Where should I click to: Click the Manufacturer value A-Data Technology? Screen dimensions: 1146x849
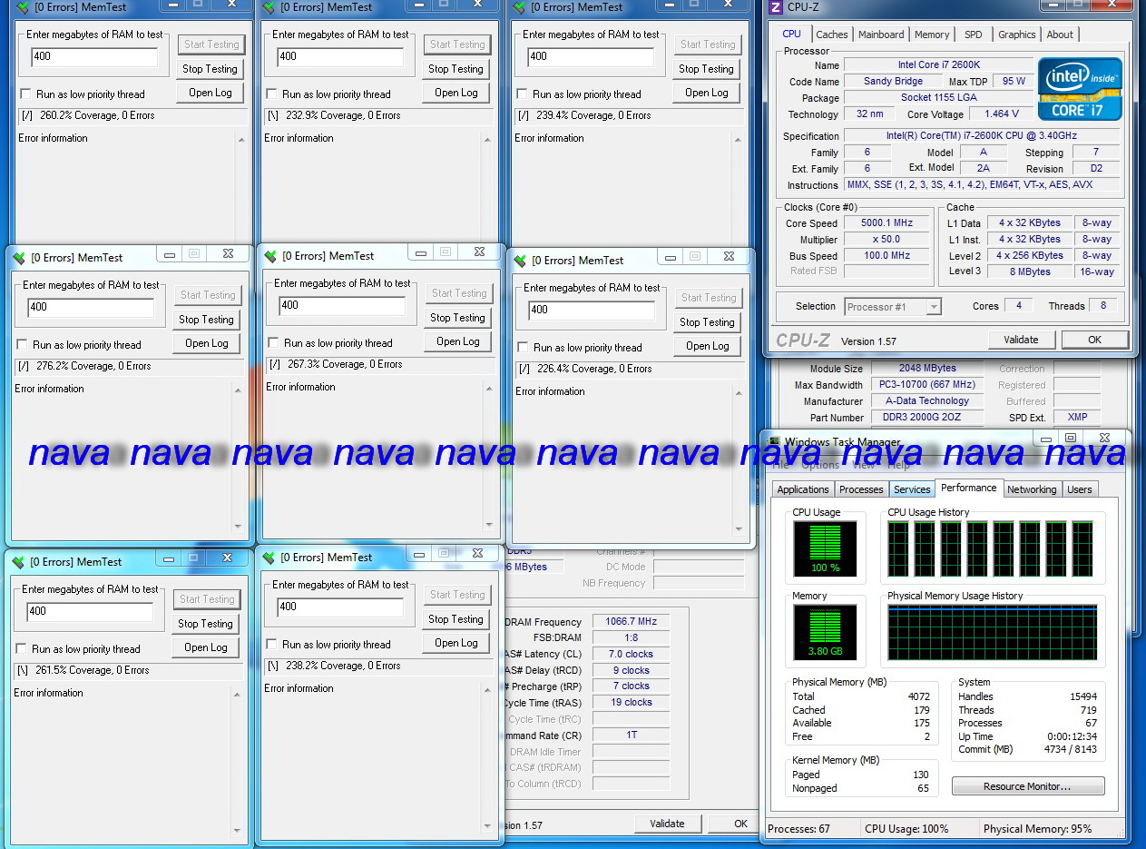(x=926, y=401)
